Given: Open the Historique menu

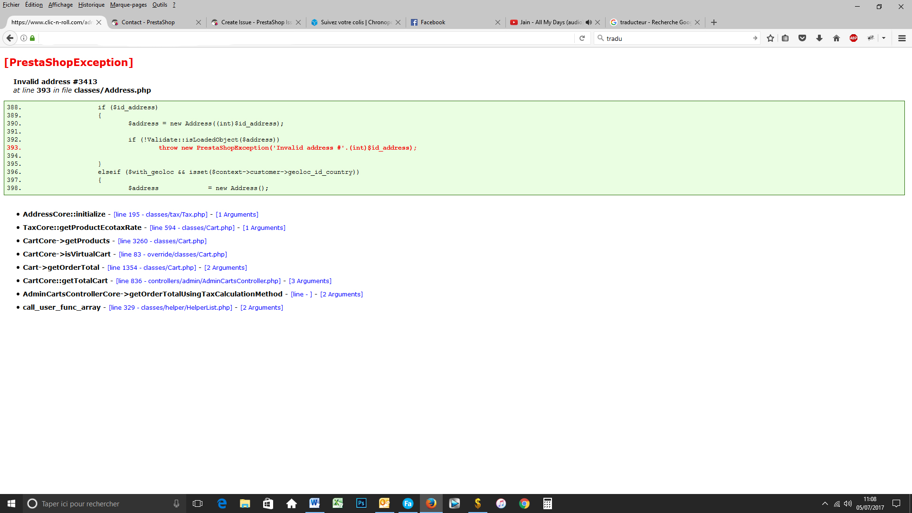Looking at the screenshot, I should click(x=91, y=5).
